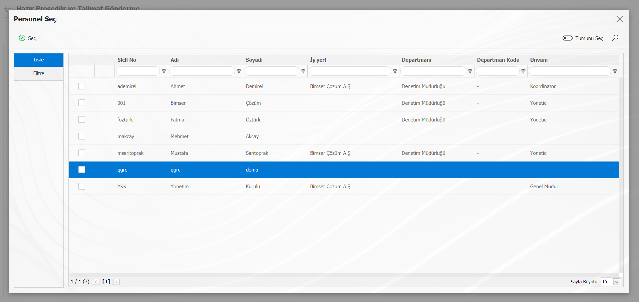This screenshot has height=302, width=639.
Task: Toggle the Tümünü Seç switch
Action: (567, 38)
